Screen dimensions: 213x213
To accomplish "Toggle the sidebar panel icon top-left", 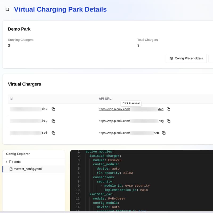I will tap(7, 9).
